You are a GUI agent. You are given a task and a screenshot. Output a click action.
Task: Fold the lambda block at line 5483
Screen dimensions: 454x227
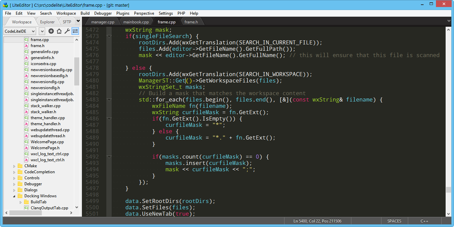click(x=109, y=99)
